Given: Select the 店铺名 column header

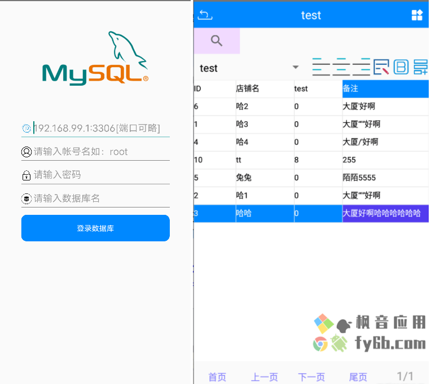Looking at the screenshot, I should coord(265,89).
